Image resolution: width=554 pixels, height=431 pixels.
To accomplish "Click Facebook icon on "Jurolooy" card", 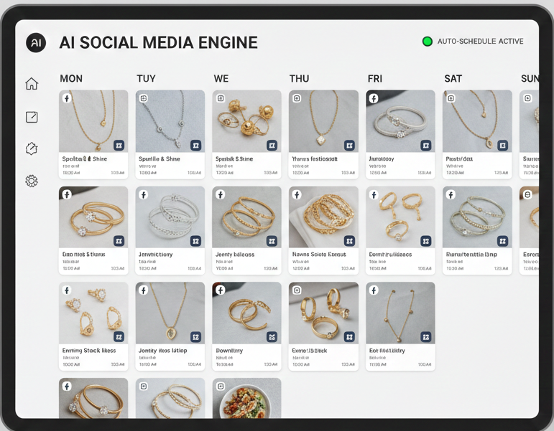I will click(x=374, y=98).
